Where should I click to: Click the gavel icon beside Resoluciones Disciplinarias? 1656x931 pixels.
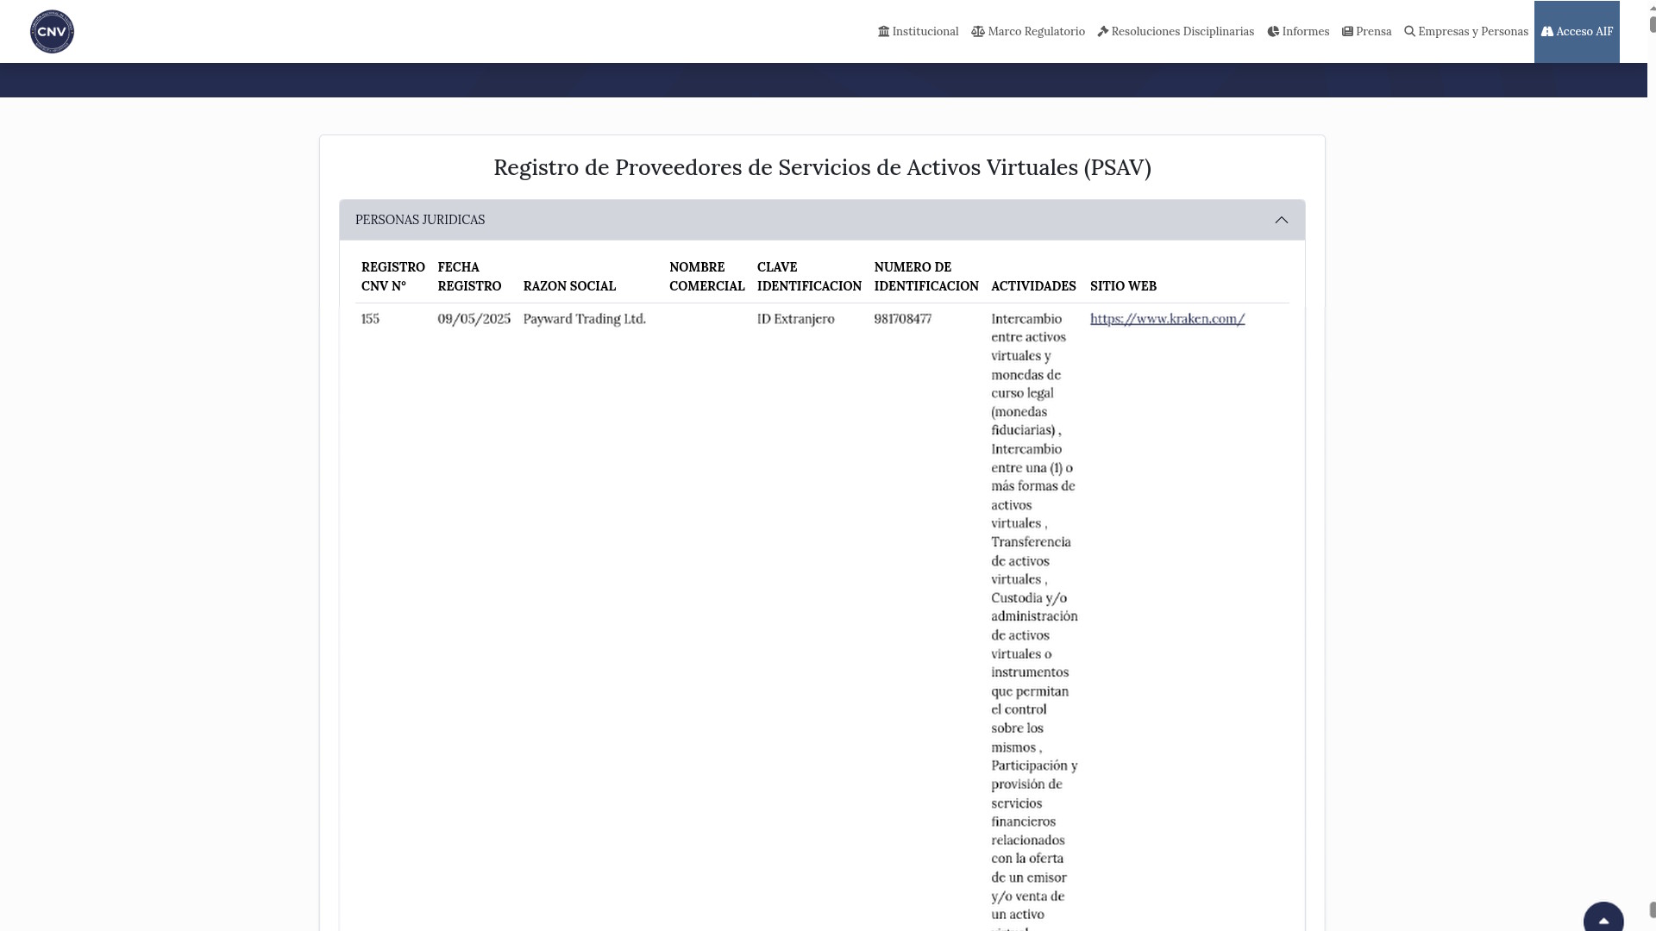(1103, 30)
